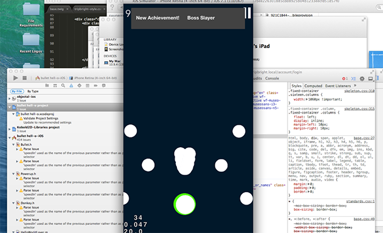Open the base.css:27 source link
This screenshot has height=233, width=383.
(x=364, y=138)
